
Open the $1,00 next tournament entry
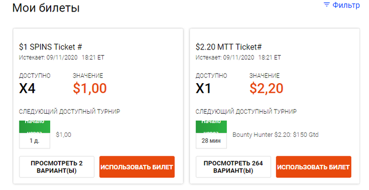pyautogui.click(x=64, y=135)
